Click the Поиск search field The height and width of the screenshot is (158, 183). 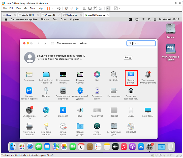click(x=141, y=43)
